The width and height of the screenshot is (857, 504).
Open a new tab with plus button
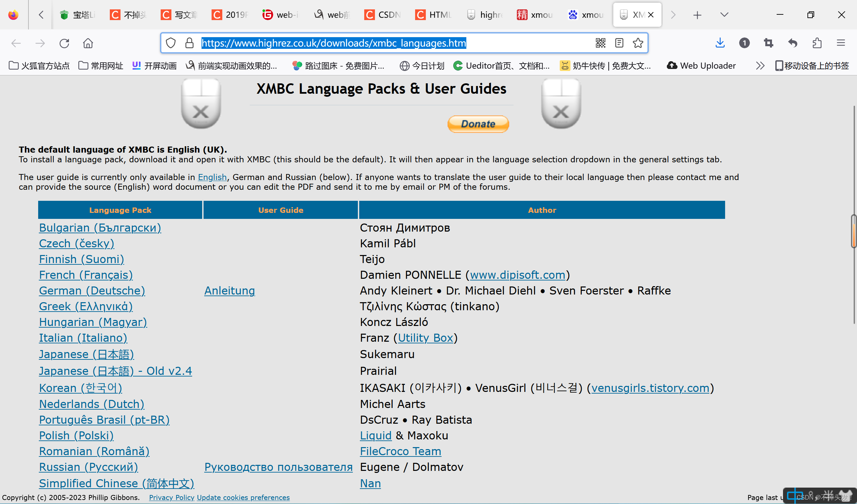click(x=697, y=15)
